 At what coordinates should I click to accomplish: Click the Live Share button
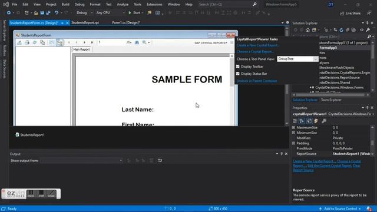coord(350,13)
